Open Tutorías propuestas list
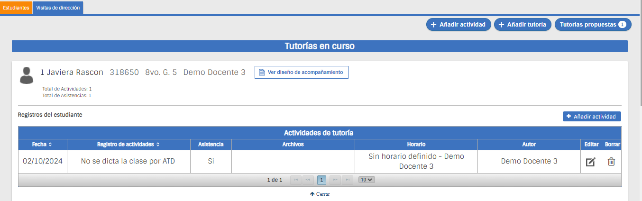 pos(593,25)
